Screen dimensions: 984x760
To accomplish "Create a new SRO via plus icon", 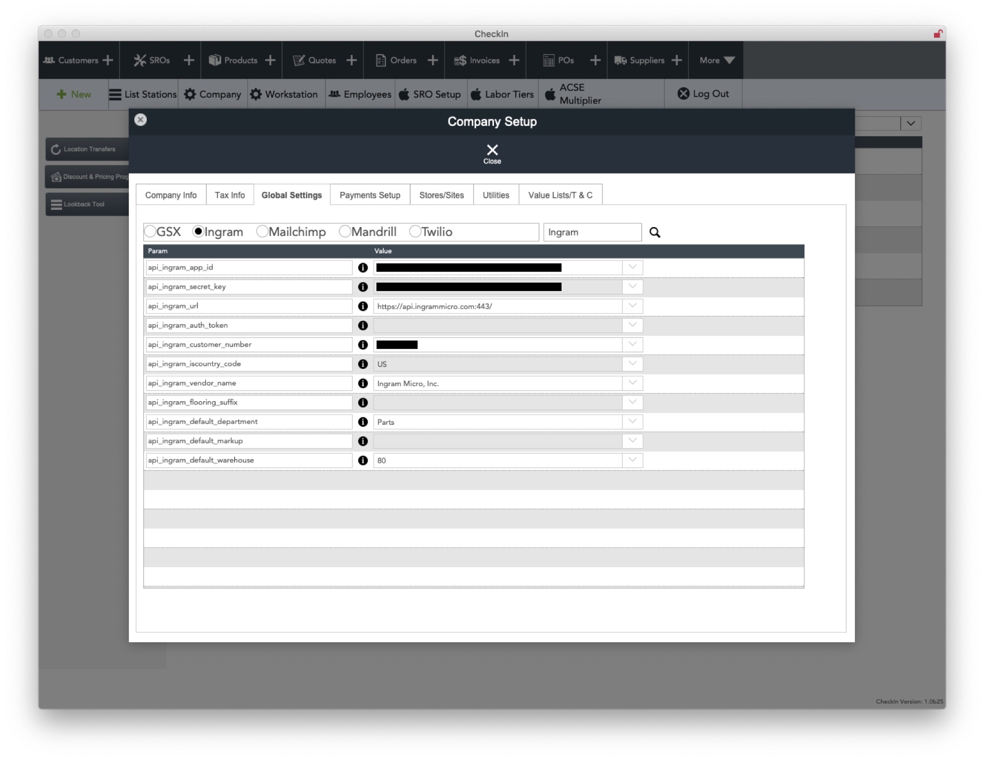I will [x=189, y=60].
